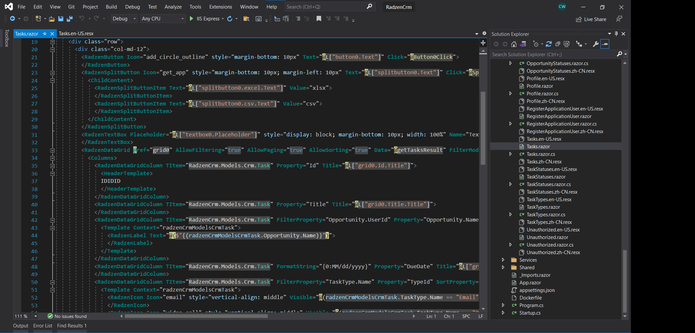Expand the TaskTypes.razor.cs tree node
695x333 pixels.
(510, 214)
